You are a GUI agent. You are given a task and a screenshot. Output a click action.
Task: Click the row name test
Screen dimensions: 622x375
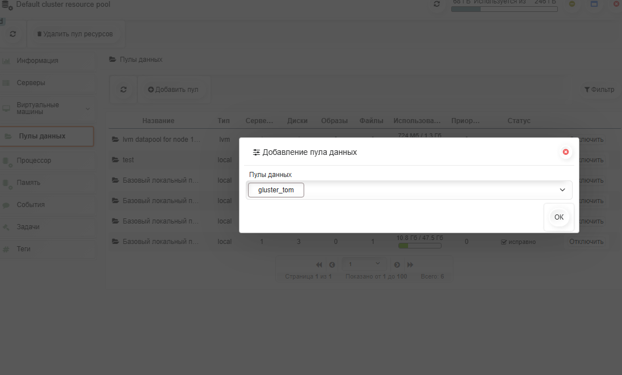[x=128, y=160]
